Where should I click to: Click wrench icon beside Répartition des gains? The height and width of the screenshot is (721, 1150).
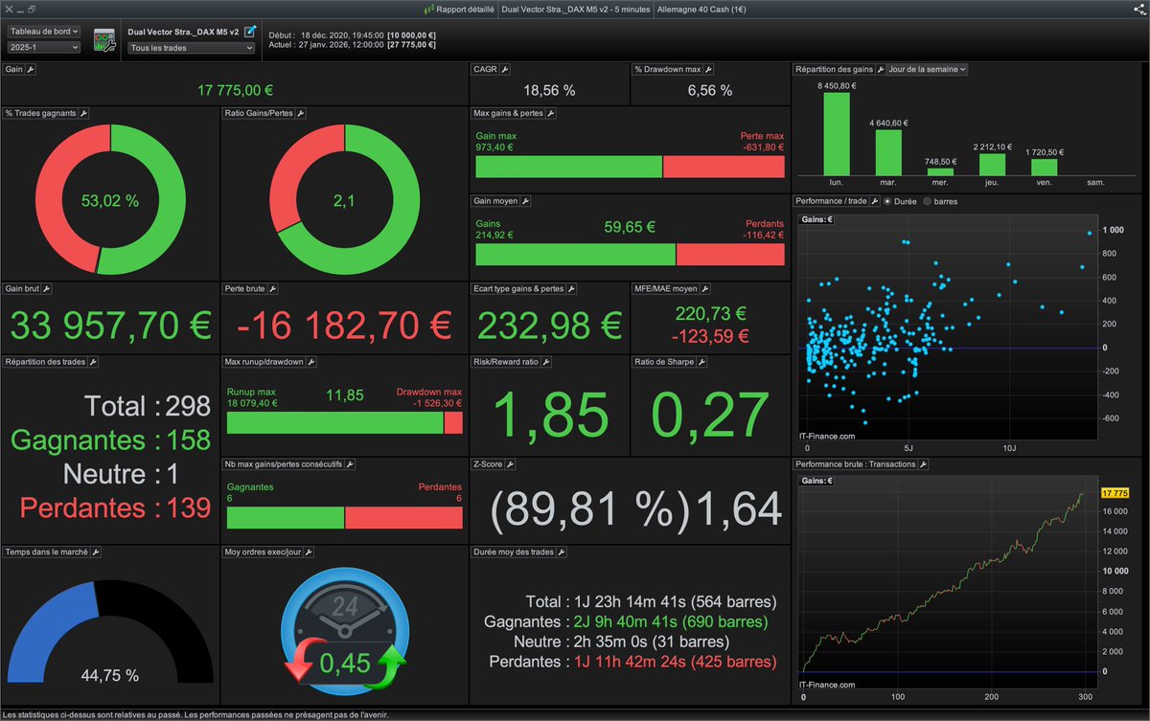tap(880, 70)
